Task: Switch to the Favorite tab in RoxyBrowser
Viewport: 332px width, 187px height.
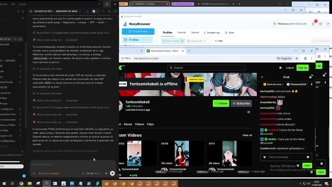Action: tap(182, 32)
